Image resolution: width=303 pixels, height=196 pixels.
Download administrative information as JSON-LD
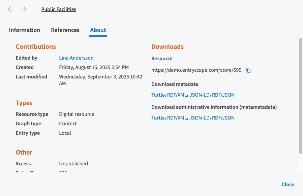click(200, 118)
